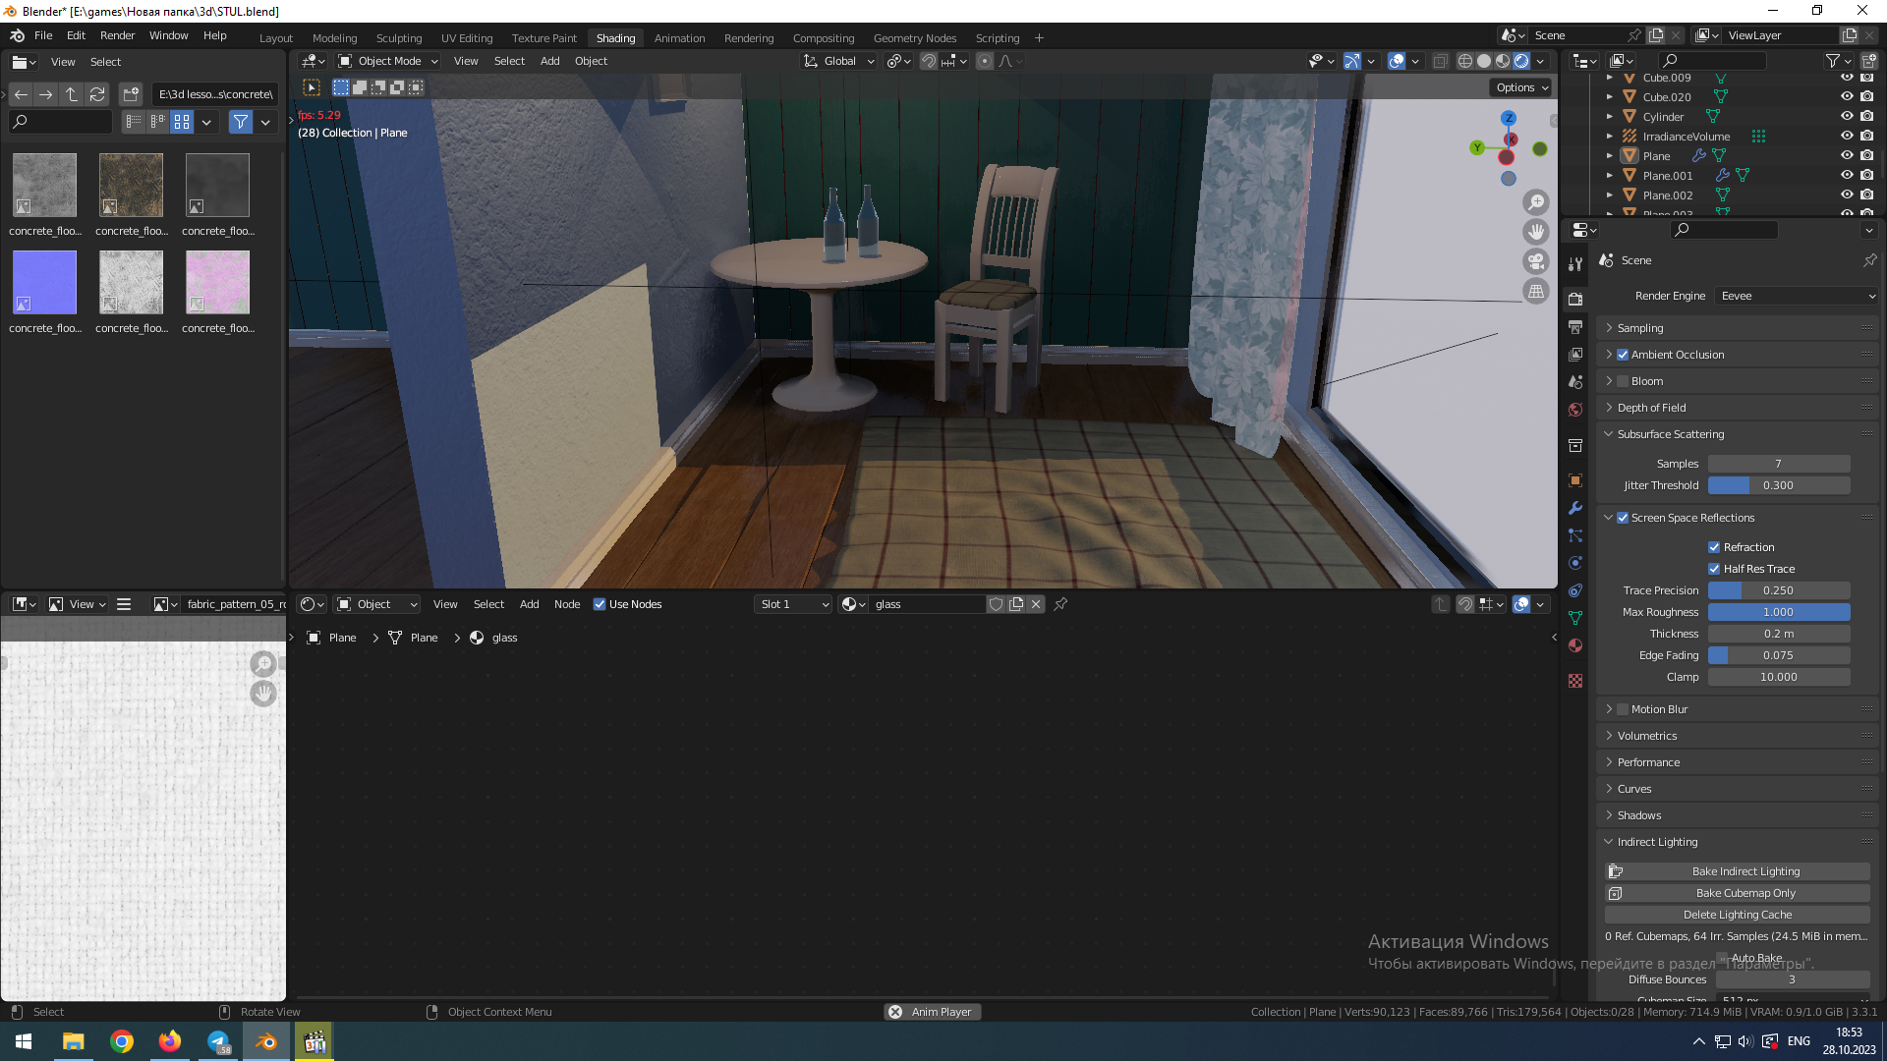
Task: Open Material properties tab
Action: pos(1575,645)
